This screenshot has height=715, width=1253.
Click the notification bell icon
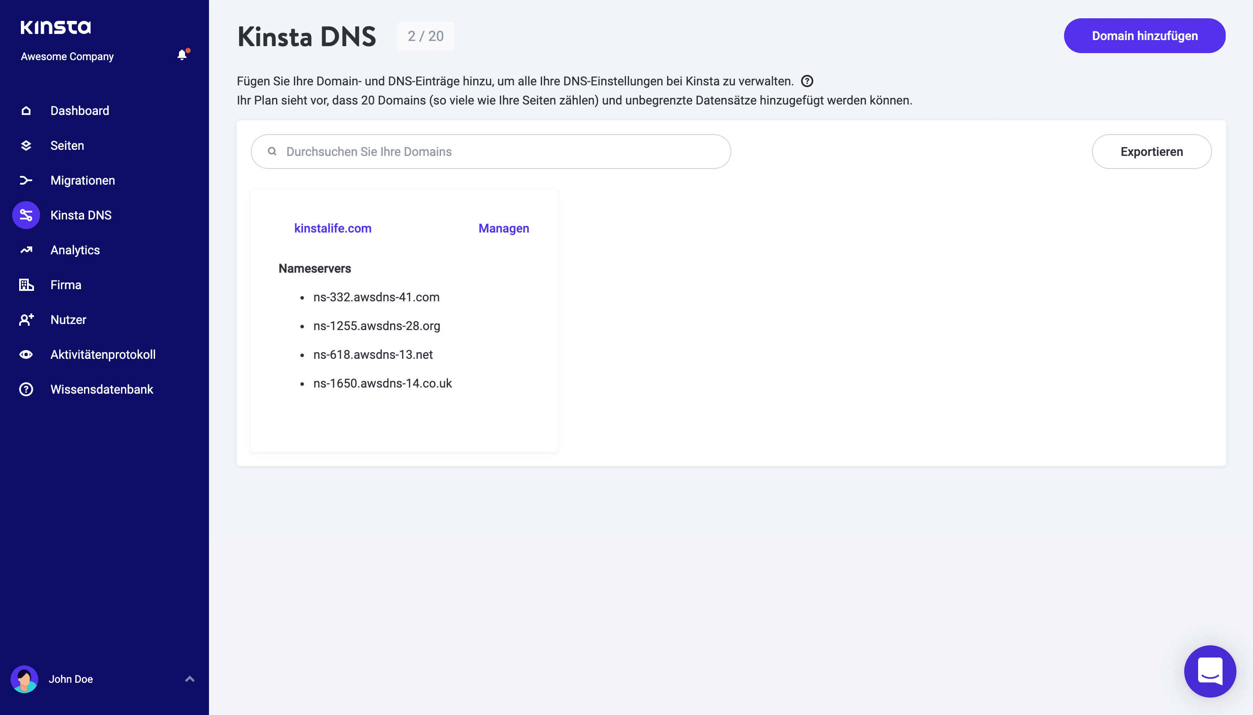click(182, 54)
